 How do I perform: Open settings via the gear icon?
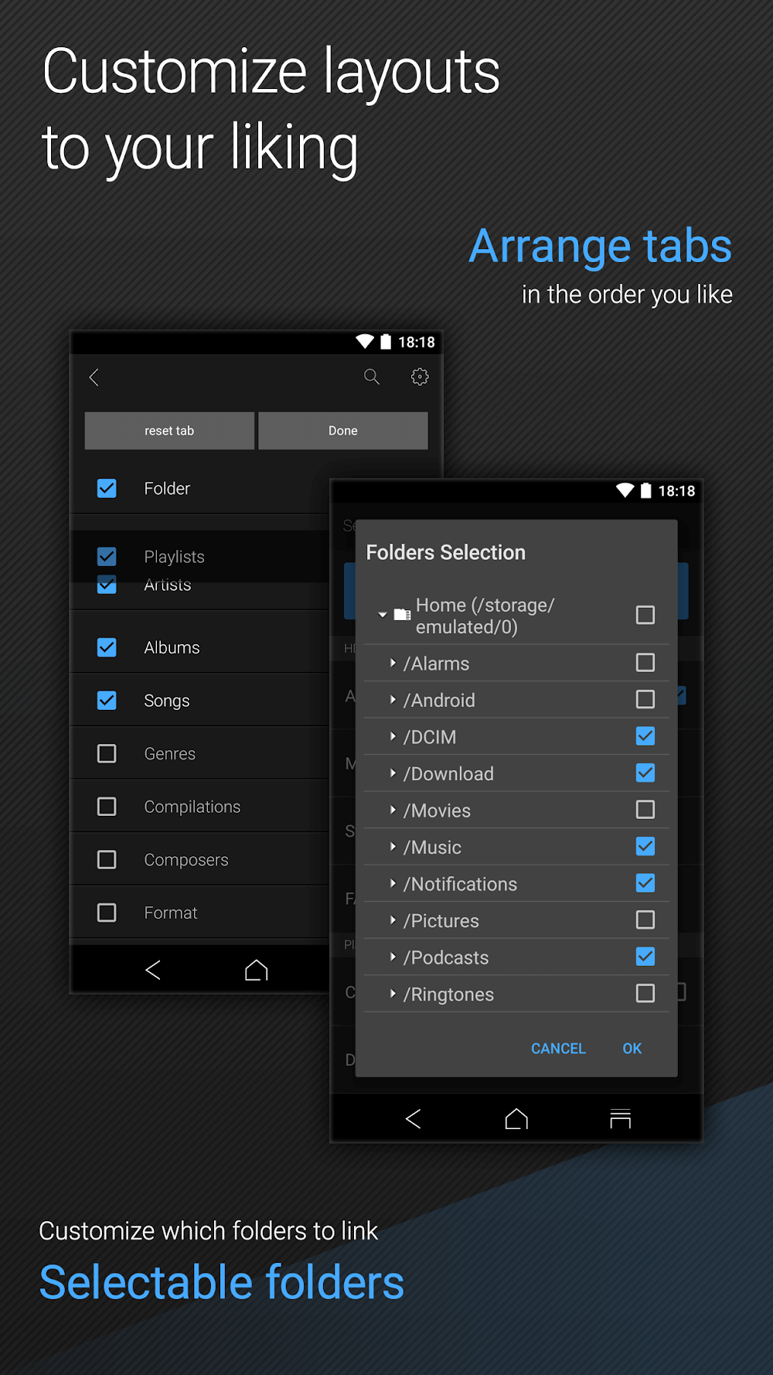[420, 377]
